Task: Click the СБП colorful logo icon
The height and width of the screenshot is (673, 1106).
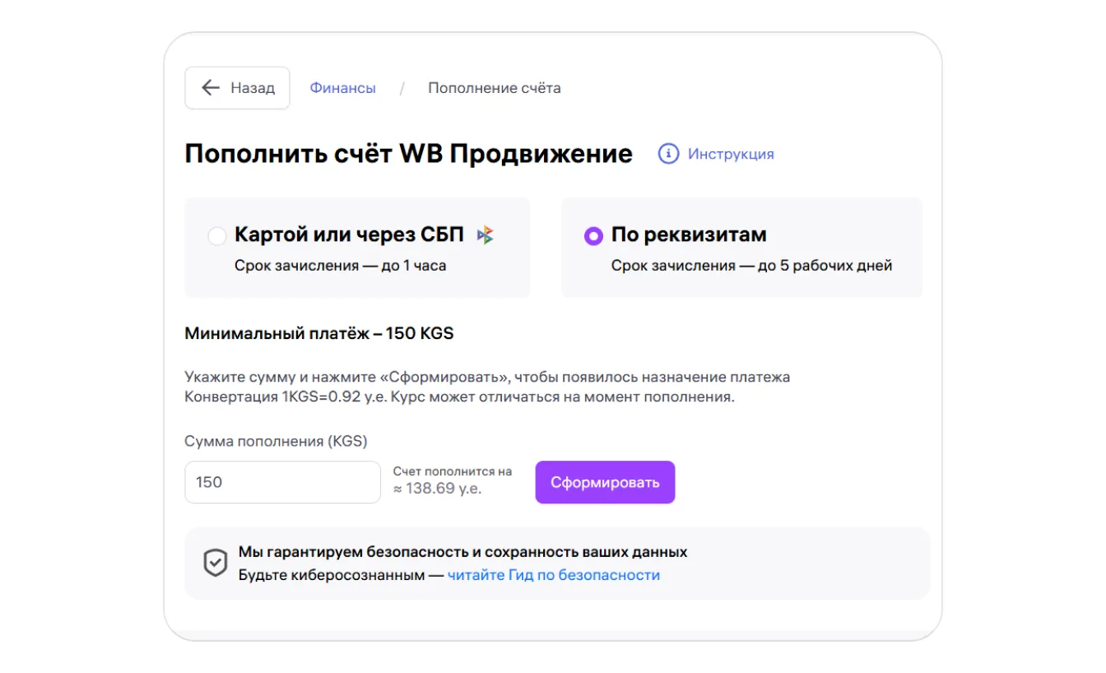Action: coord(486,235)
